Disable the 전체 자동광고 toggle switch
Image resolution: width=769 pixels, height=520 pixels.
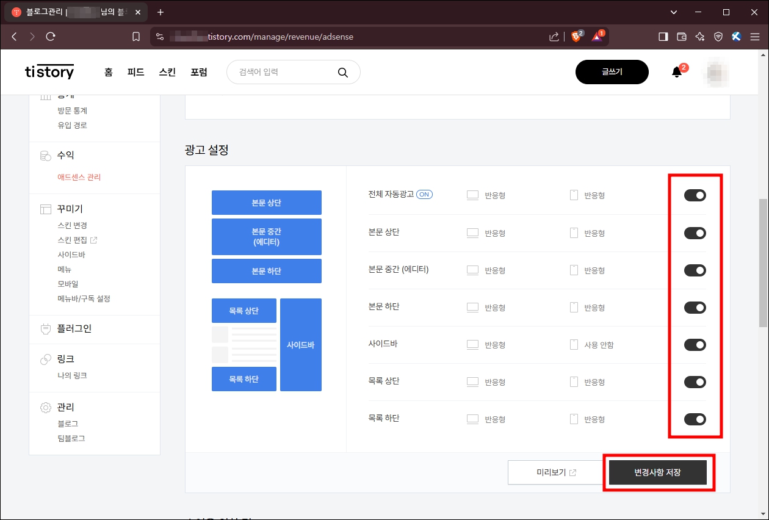695,195
